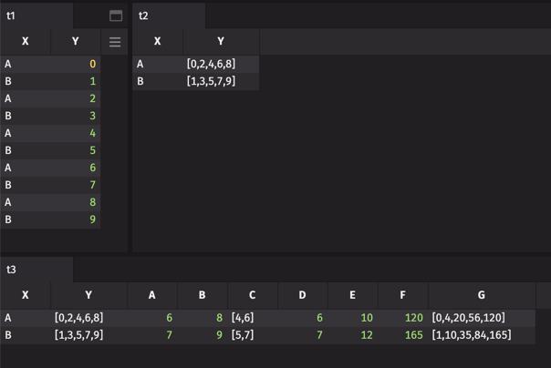Image resolution: width=551 pixels, height=368 pixels.
Task: Click column G header in t3
Action: (481, 295)
